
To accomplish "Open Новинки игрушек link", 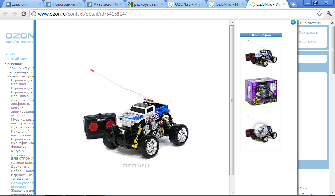I will [21, 68].
